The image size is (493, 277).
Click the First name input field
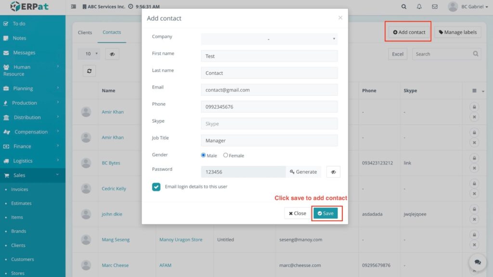click(x=269, y=56)
